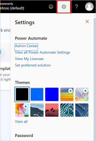Select the pink unicorn theme
Screen dimensions: 96x141
pyautogui.click(x=22, y=110)
